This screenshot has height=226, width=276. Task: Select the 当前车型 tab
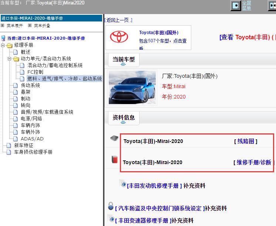[x=124, y=60]
